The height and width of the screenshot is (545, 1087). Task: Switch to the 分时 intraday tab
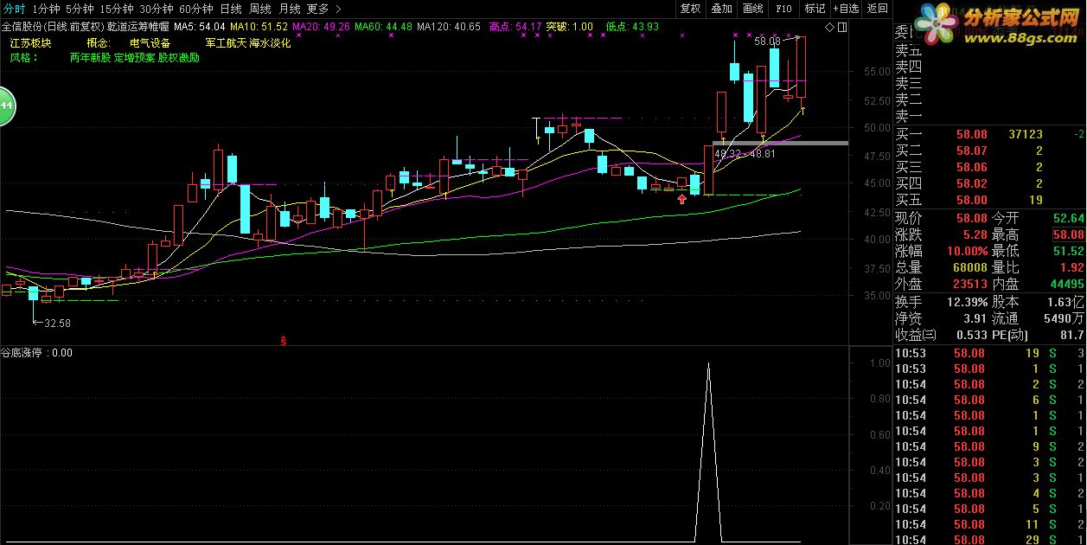pos(14,9)
